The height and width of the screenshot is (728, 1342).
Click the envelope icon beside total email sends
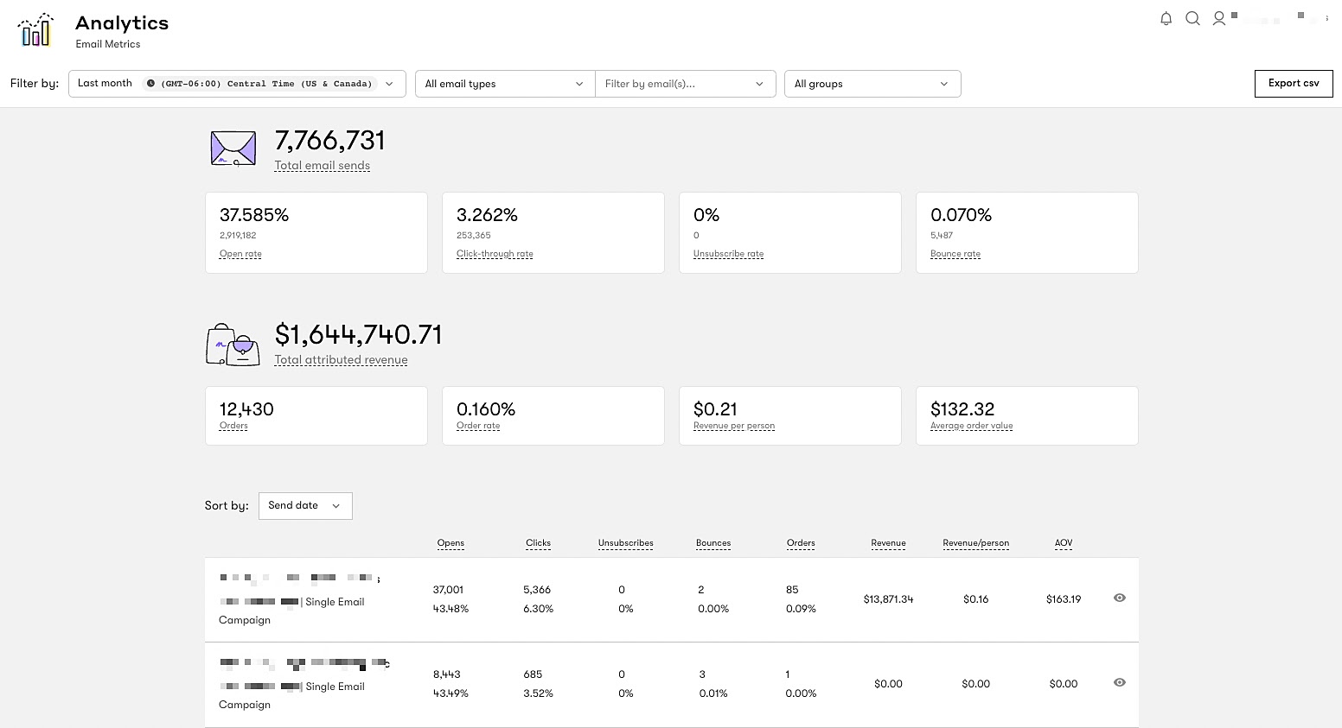(x=232, y=148)
